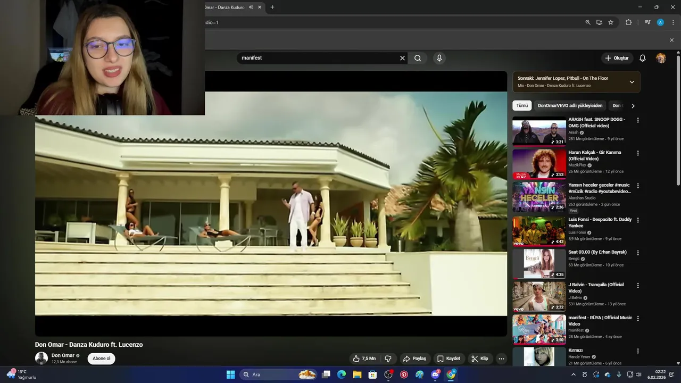
Task: Share video with Paylaş button
Action: [x=414, y=359]
